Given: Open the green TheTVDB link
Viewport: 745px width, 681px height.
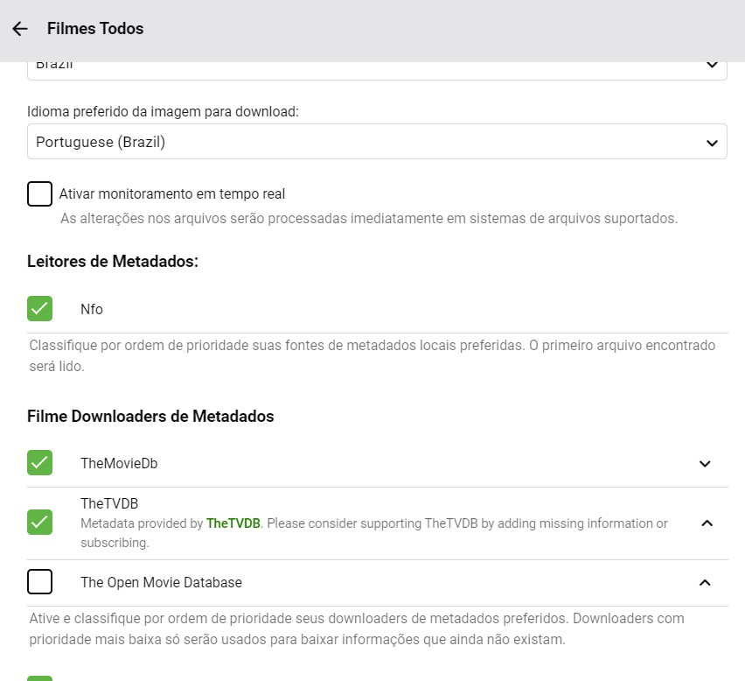Looking at the screenshot, I should click(x=233, y=523).
